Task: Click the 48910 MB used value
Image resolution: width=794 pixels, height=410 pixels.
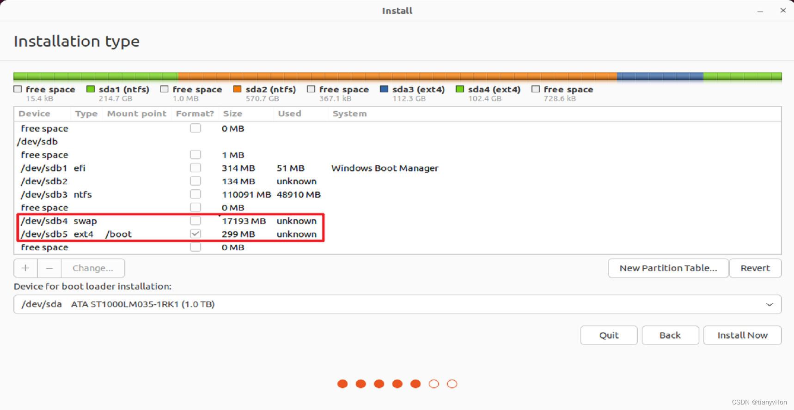Action: (299, 194)
